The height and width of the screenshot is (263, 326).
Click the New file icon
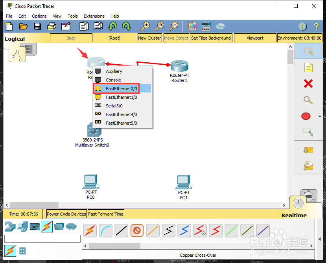9,26
